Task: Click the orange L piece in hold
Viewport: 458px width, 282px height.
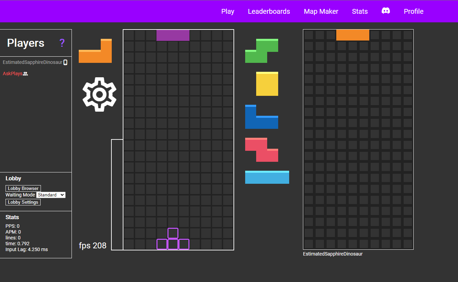Action: point(95,51)
